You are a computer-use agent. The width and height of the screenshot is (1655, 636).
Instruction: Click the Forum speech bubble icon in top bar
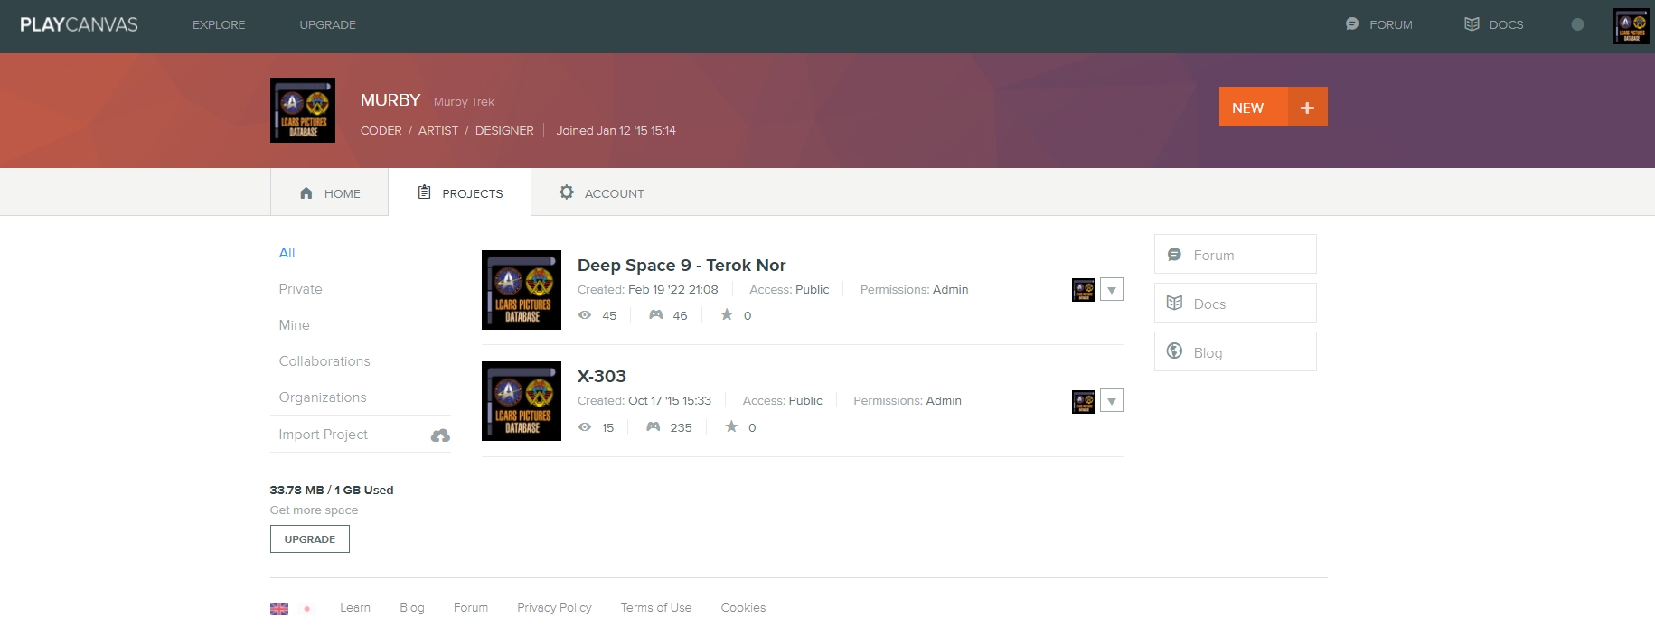pyautogui.click(x=1352, y=24)
